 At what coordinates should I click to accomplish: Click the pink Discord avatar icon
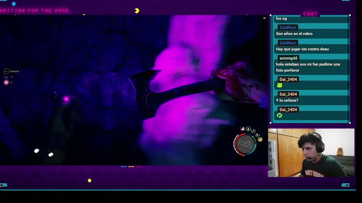pyautogui.click(x=6, y=82)
